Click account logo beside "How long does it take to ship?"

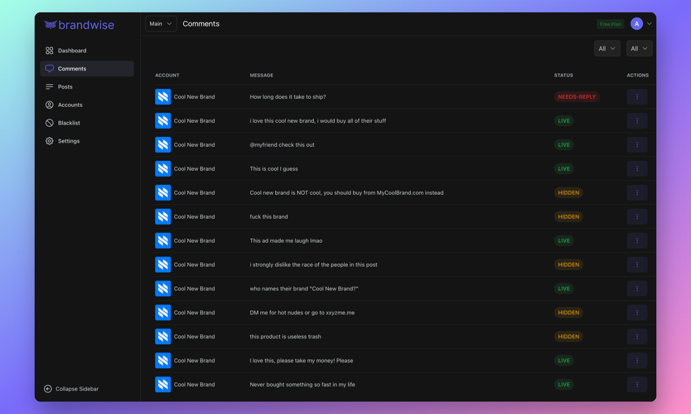pos(163,97)
